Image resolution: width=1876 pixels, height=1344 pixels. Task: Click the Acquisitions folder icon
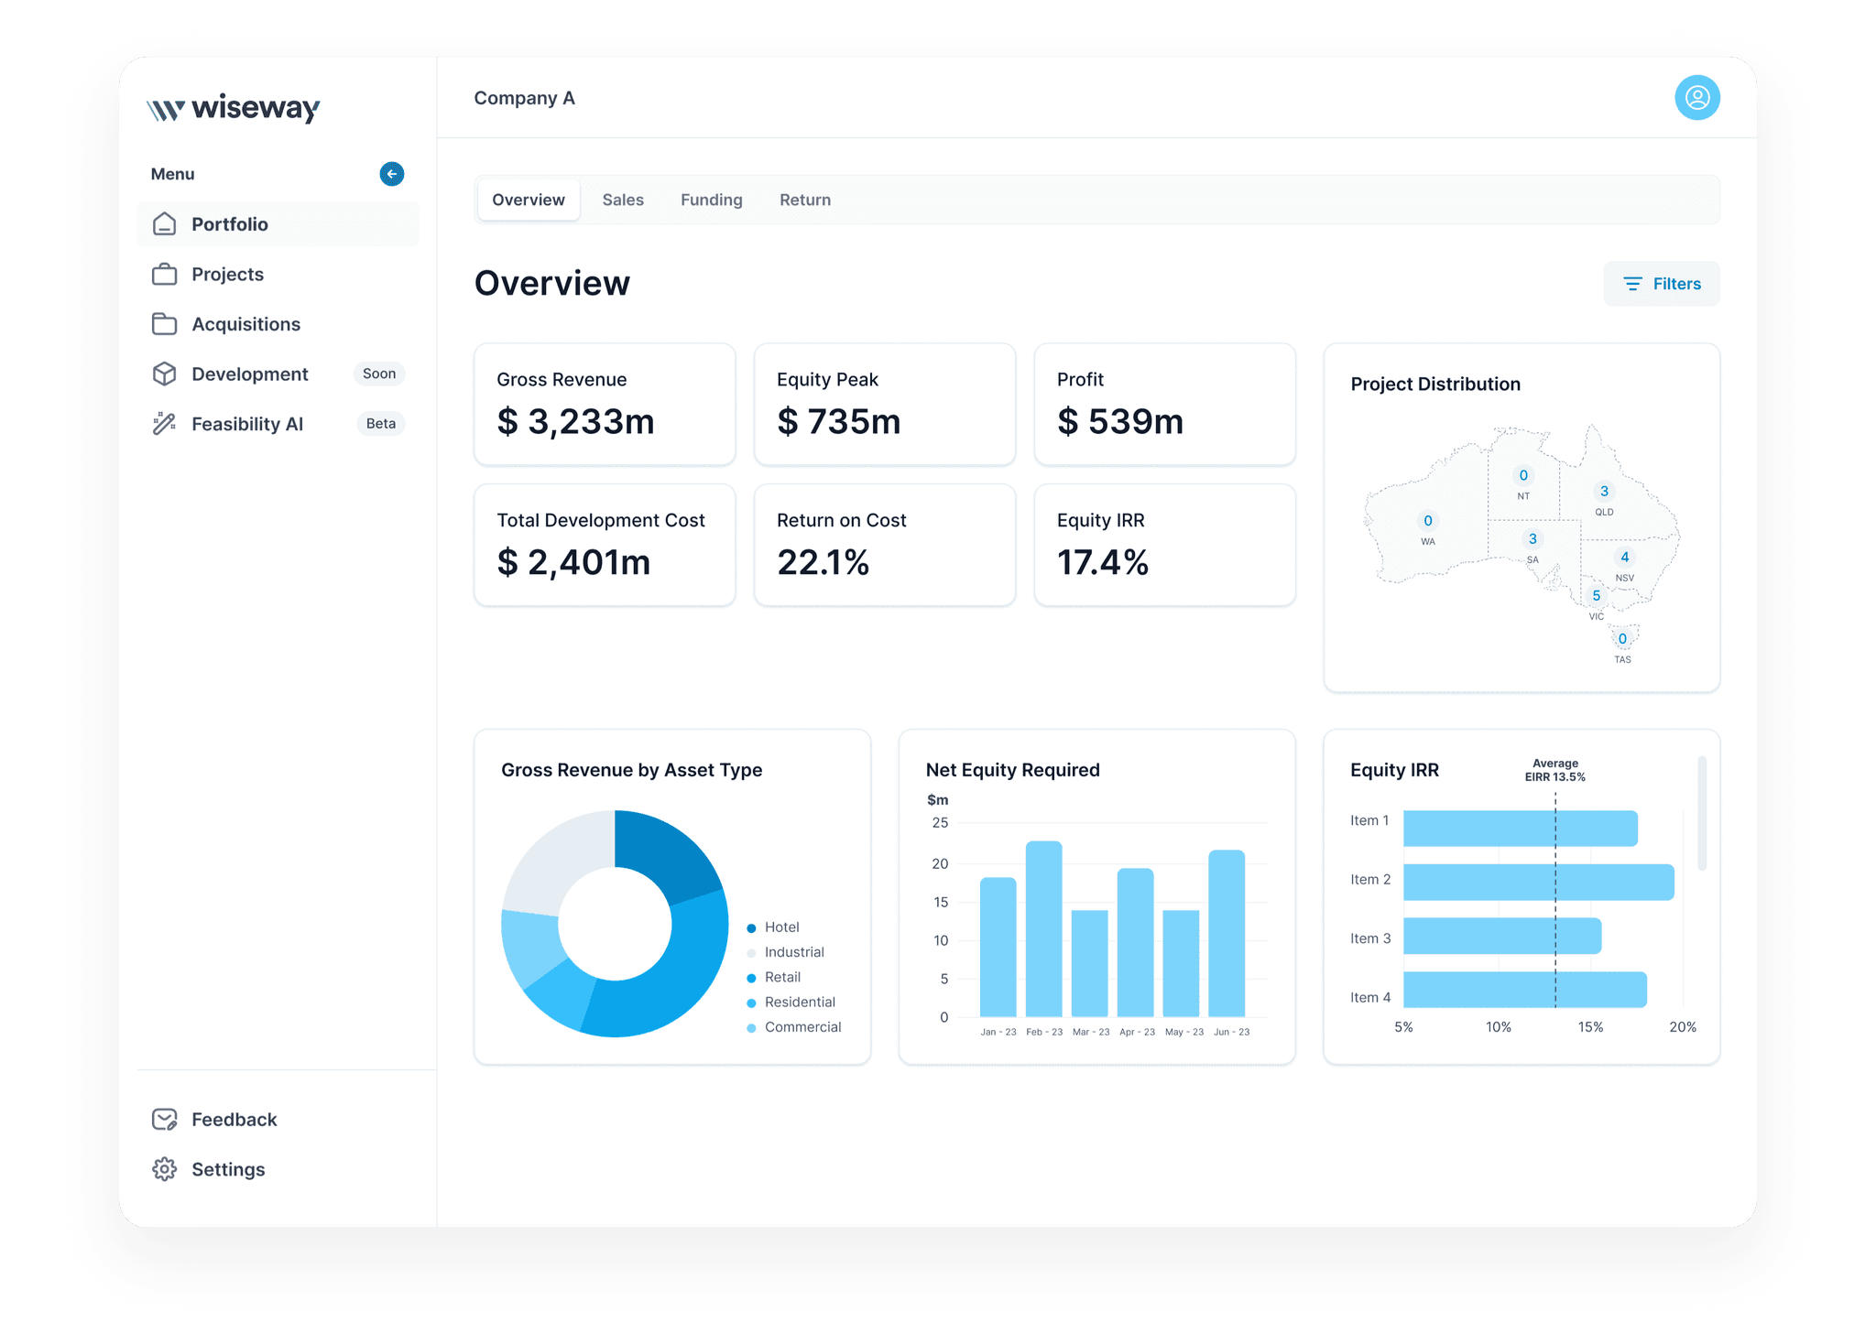165,324
